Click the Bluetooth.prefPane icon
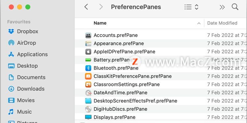247x123 pixels. pos(88,68)
